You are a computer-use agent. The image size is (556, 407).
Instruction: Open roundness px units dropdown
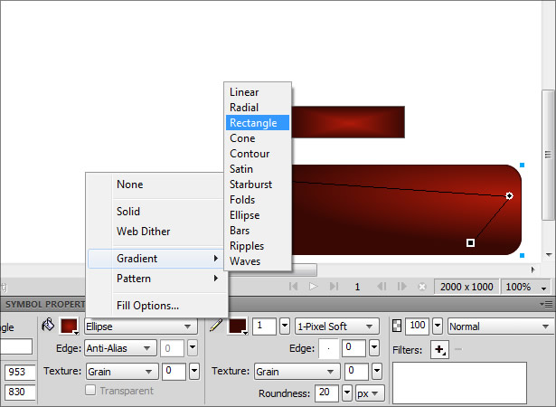[370, 393]
